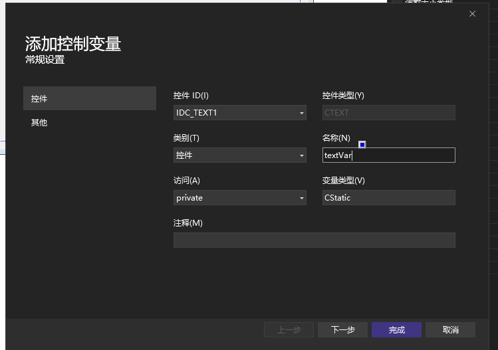Click the 变量类型 field showing CStatic
The width and height of the screenshot is (498, 350).
coord(389,198)
